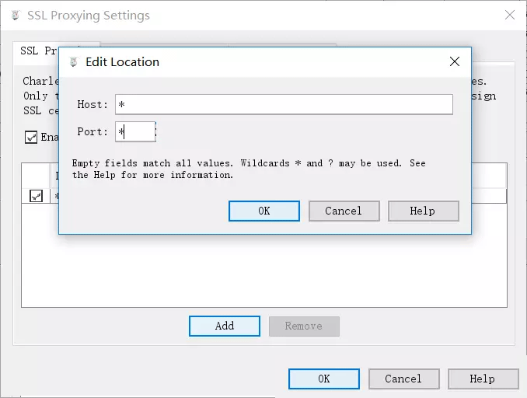Focus the Port text field
527x398 pixels.
(135, 132)
